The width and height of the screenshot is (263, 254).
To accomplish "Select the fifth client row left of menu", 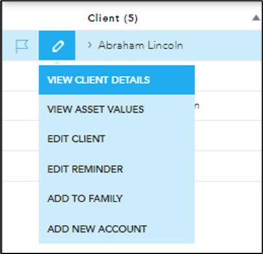I will click(x=21, y=166).
